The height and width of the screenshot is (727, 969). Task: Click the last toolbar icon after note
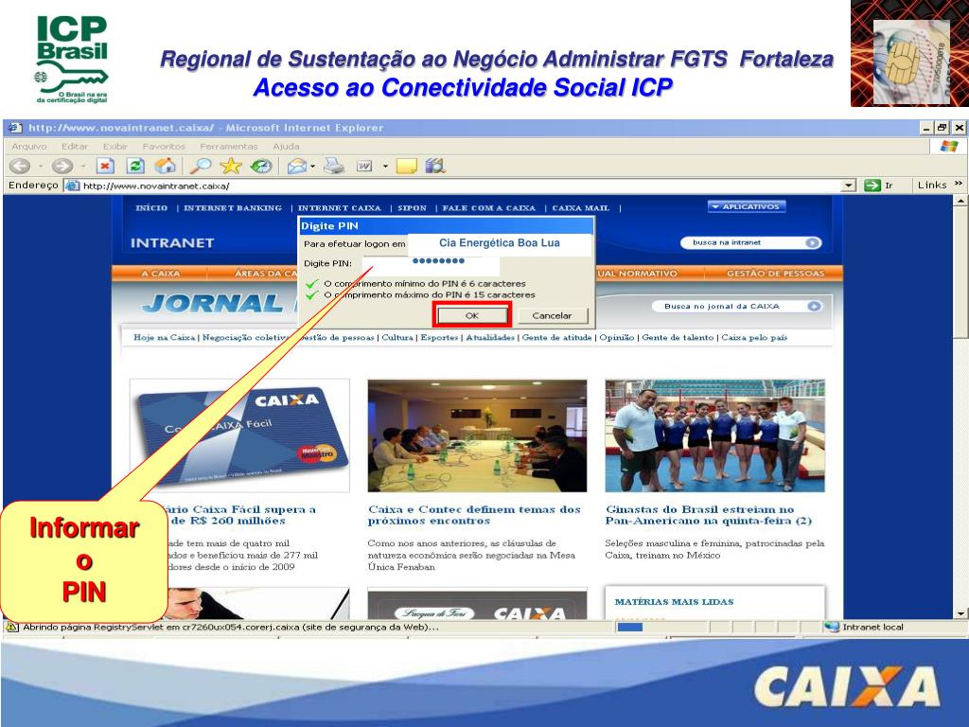[x=435, y=166]
